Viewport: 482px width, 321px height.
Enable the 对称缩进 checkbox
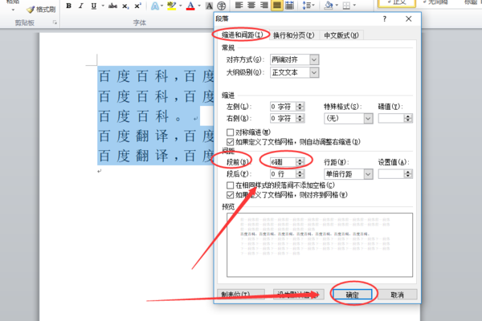click(x=230, y=132)
